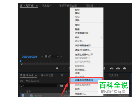
Task: Select the 源:(无剪辑) tab
Action: (27, 6)
